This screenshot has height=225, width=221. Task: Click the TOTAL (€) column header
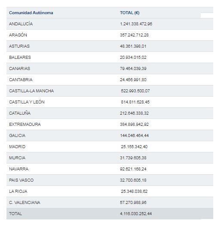(x=129, y=13)
